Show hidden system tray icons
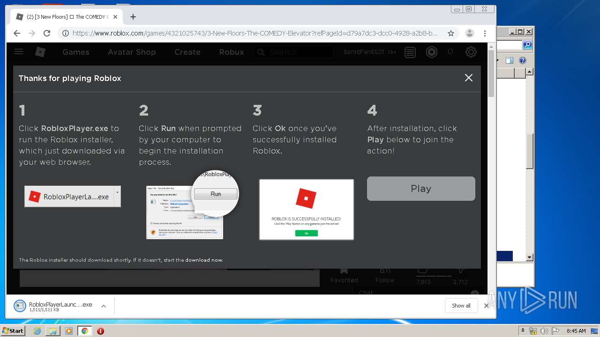This screenshot has height=337, width=600. [523, 330]
